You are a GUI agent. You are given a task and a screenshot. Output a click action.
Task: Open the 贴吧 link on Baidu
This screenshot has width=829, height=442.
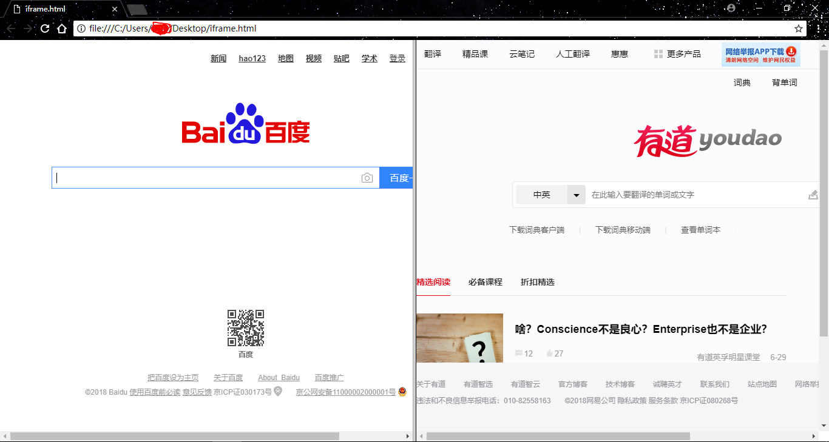[342, 58]
